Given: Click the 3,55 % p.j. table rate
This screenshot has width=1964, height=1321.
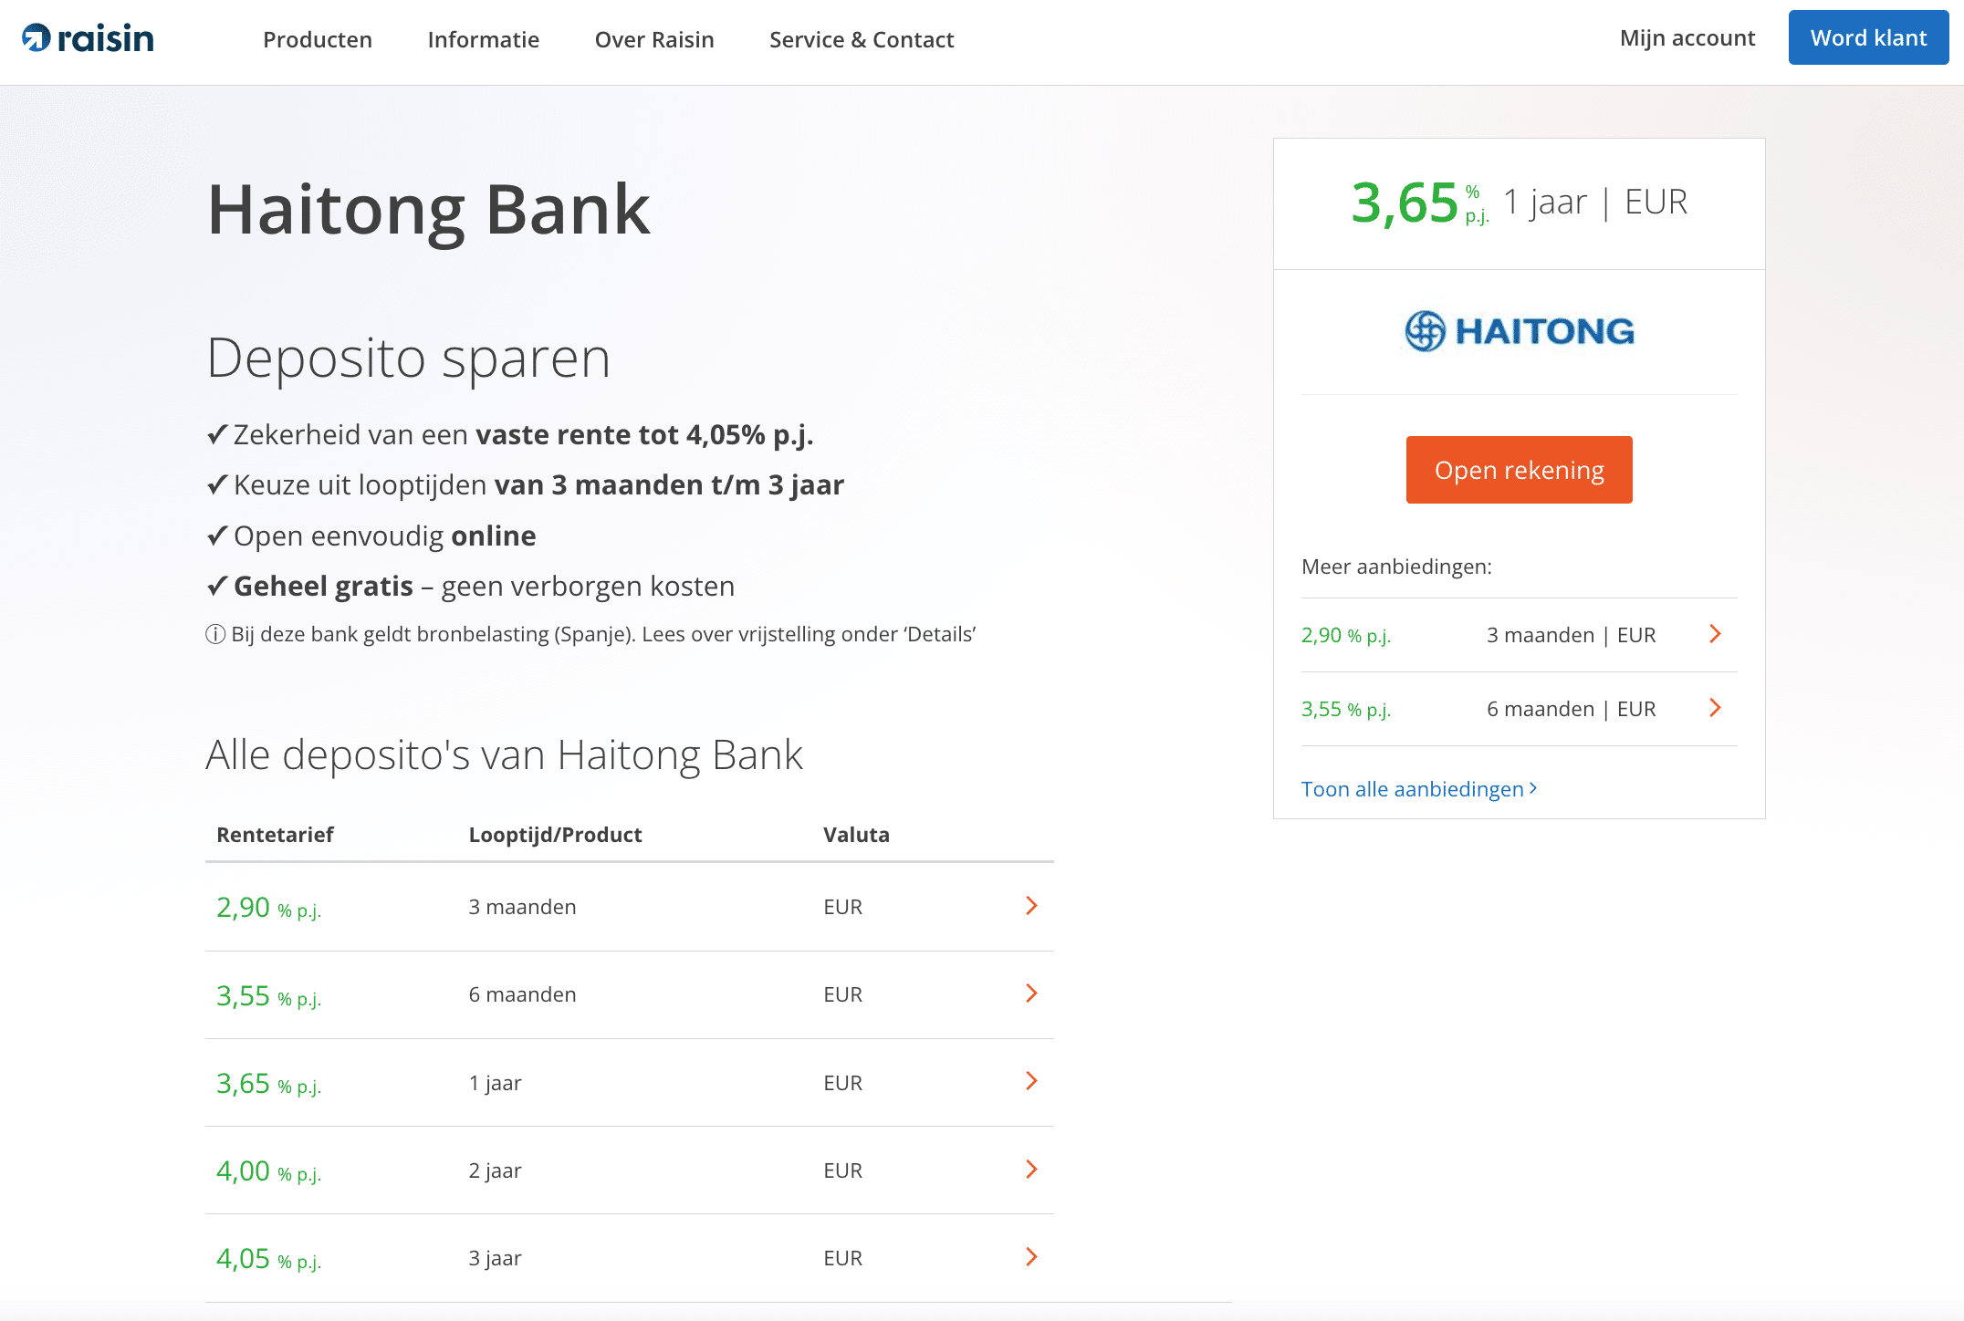Looking at the screenshot, I should [x=268, y=996].
